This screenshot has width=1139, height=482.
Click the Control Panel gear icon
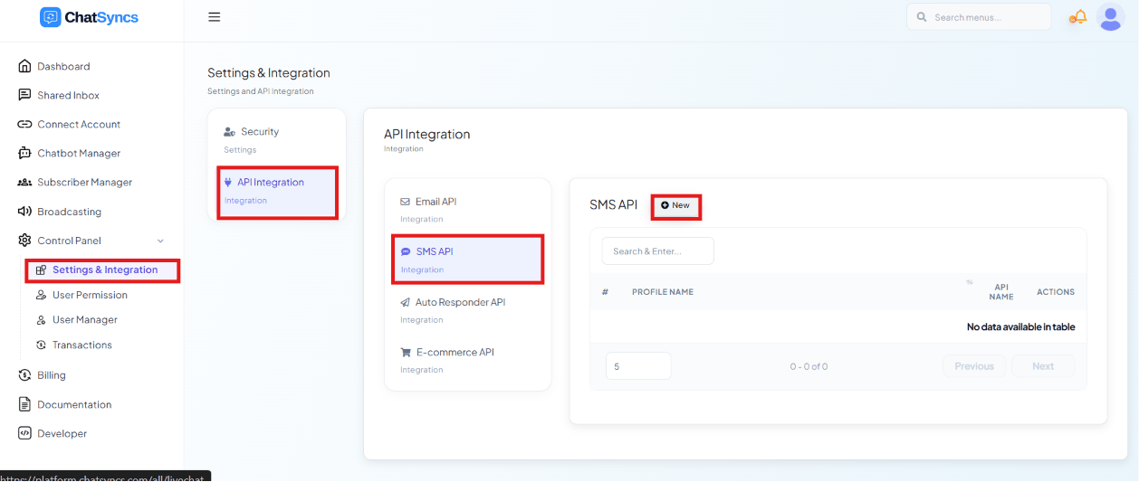point(24,241)
